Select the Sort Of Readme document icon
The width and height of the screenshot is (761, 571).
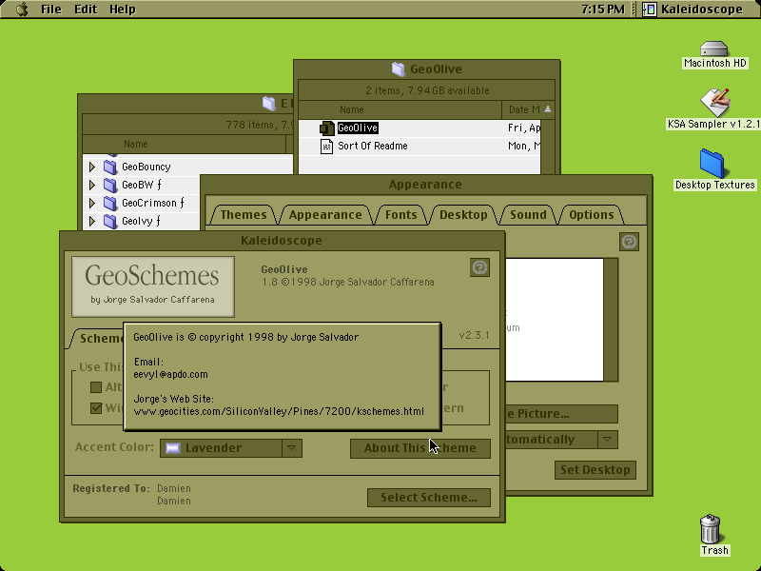point(326,147)
